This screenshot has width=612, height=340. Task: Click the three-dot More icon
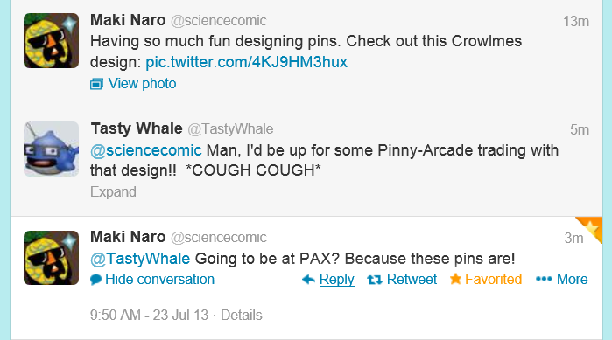(544, 279)
